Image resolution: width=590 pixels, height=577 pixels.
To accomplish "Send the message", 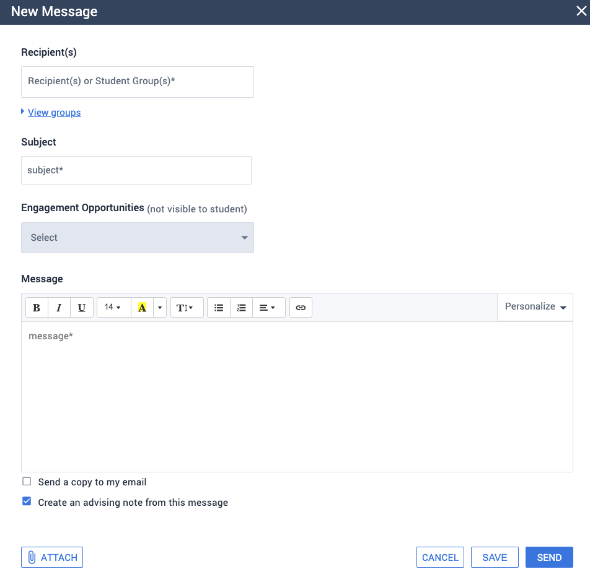I will coord(549,557).
